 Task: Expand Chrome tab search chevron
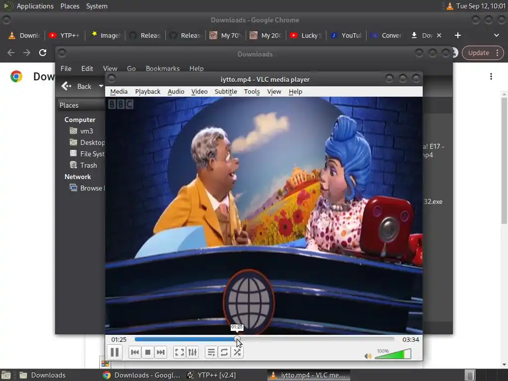496,35
